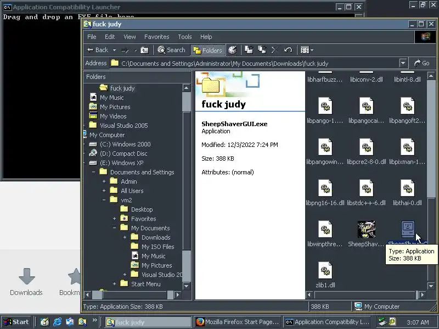Expand the Start Menu folder node

[114, 284]
